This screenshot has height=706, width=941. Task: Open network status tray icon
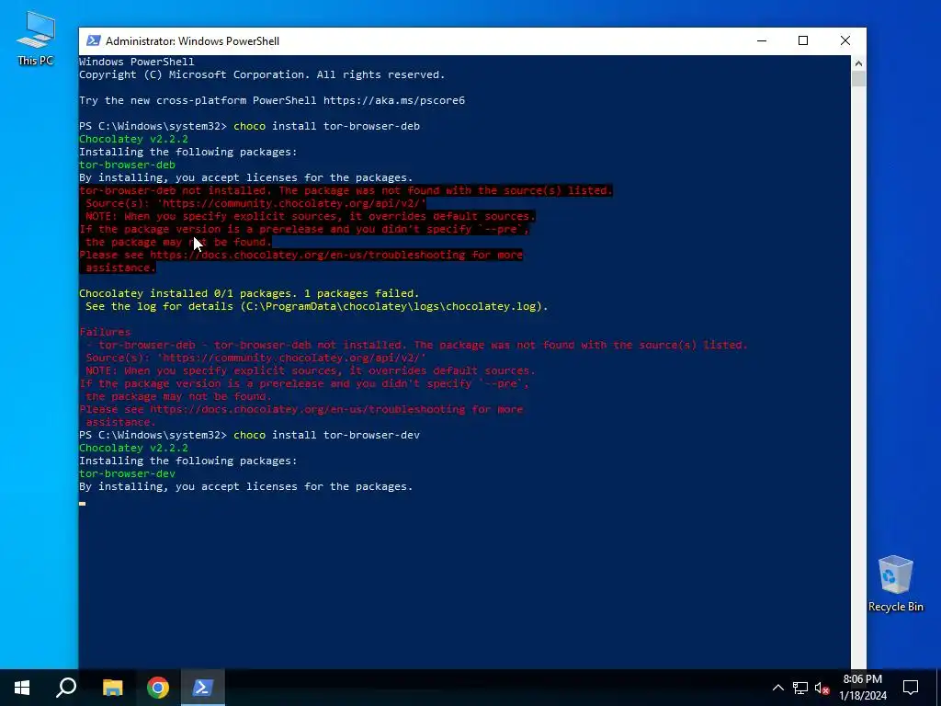[800, 688]
